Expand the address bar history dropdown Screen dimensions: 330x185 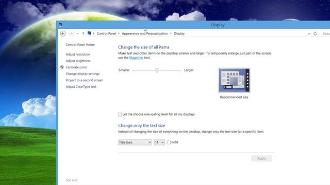click(309, 33)
